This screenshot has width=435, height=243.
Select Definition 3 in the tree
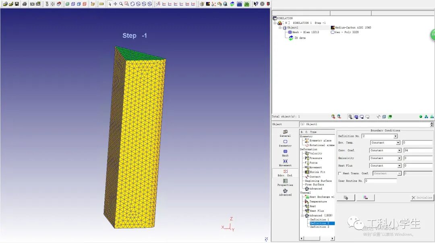pos(319,227)
